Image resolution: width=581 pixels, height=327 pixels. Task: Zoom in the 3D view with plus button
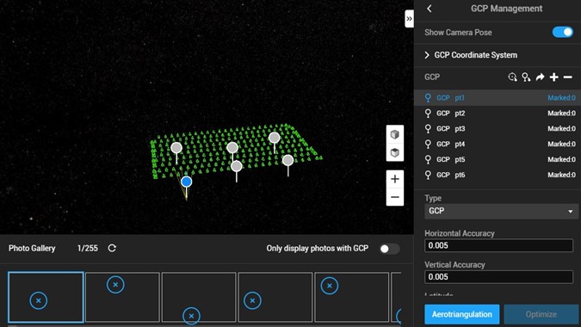pyautogui.click(x=394, y=179)
